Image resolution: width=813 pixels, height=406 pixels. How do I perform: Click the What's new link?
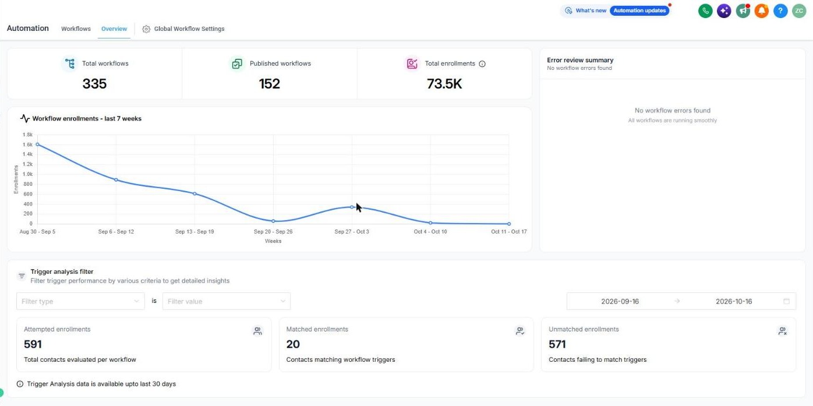click(x=591, y=10)
